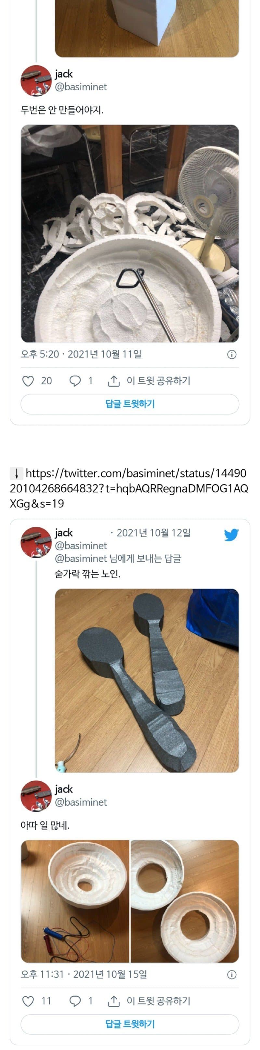This screenshot has height=1050, width=260.
Task: Click 오후 11:31 · 2021년 10월 15일 timestamp
Action: 84,974
